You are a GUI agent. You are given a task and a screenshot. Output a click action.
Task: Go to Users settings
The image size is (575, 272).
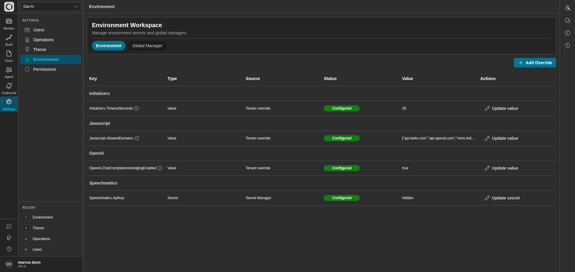tap(51, 30)
